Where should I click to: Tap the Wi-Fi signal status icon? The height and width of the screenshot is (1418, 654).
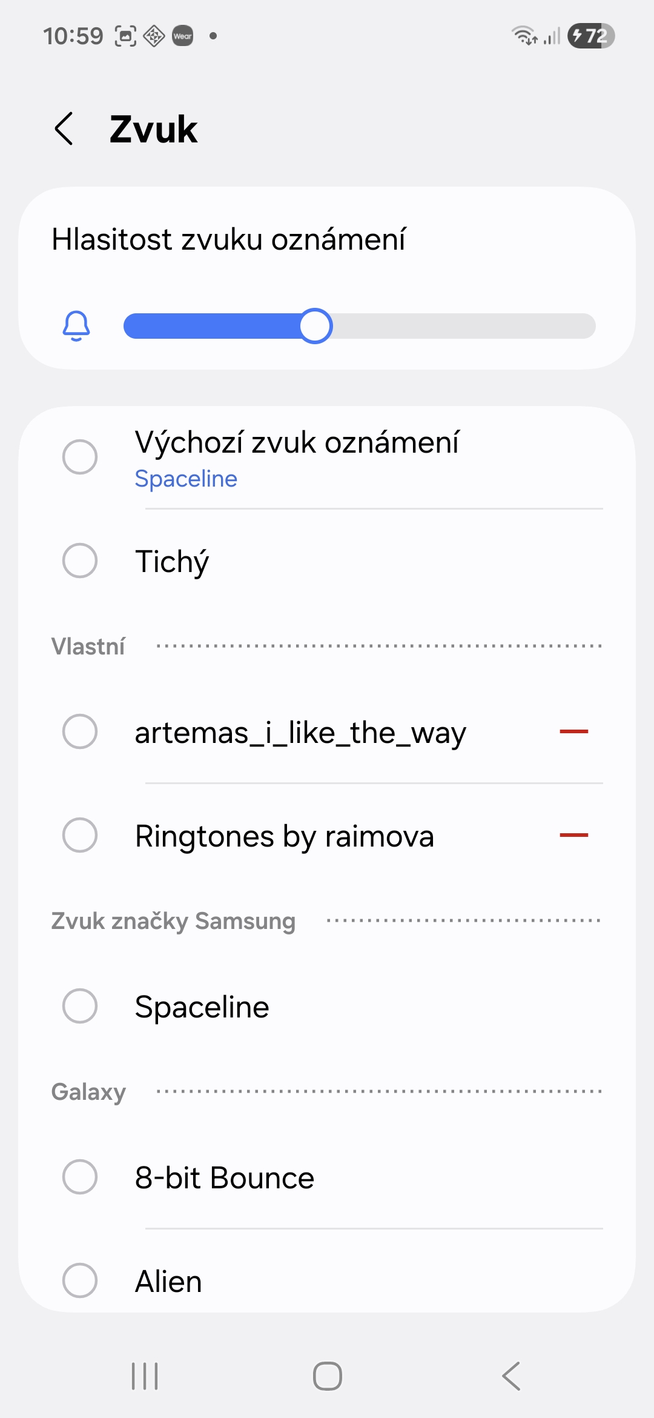[x=524, y=36]
